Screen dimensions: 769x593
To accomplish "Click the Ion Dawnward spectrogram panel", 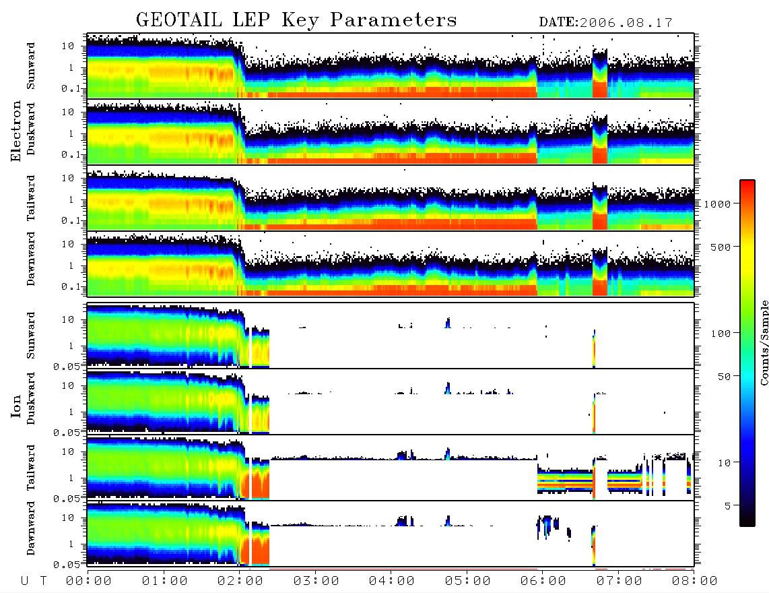I will click(391, 534).
